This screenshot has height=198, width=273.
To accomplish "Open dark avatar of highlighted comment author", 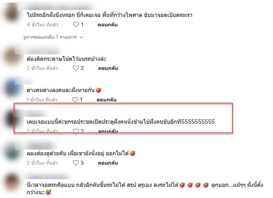I will click(11, 120).
